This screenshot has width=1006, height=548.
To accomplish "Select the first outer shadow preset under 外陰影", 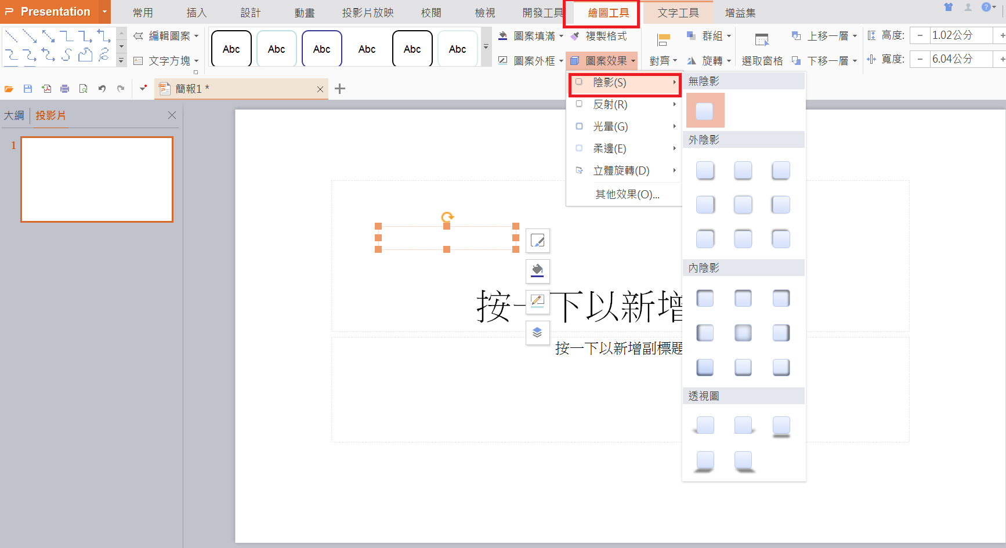I will (705, 170).
